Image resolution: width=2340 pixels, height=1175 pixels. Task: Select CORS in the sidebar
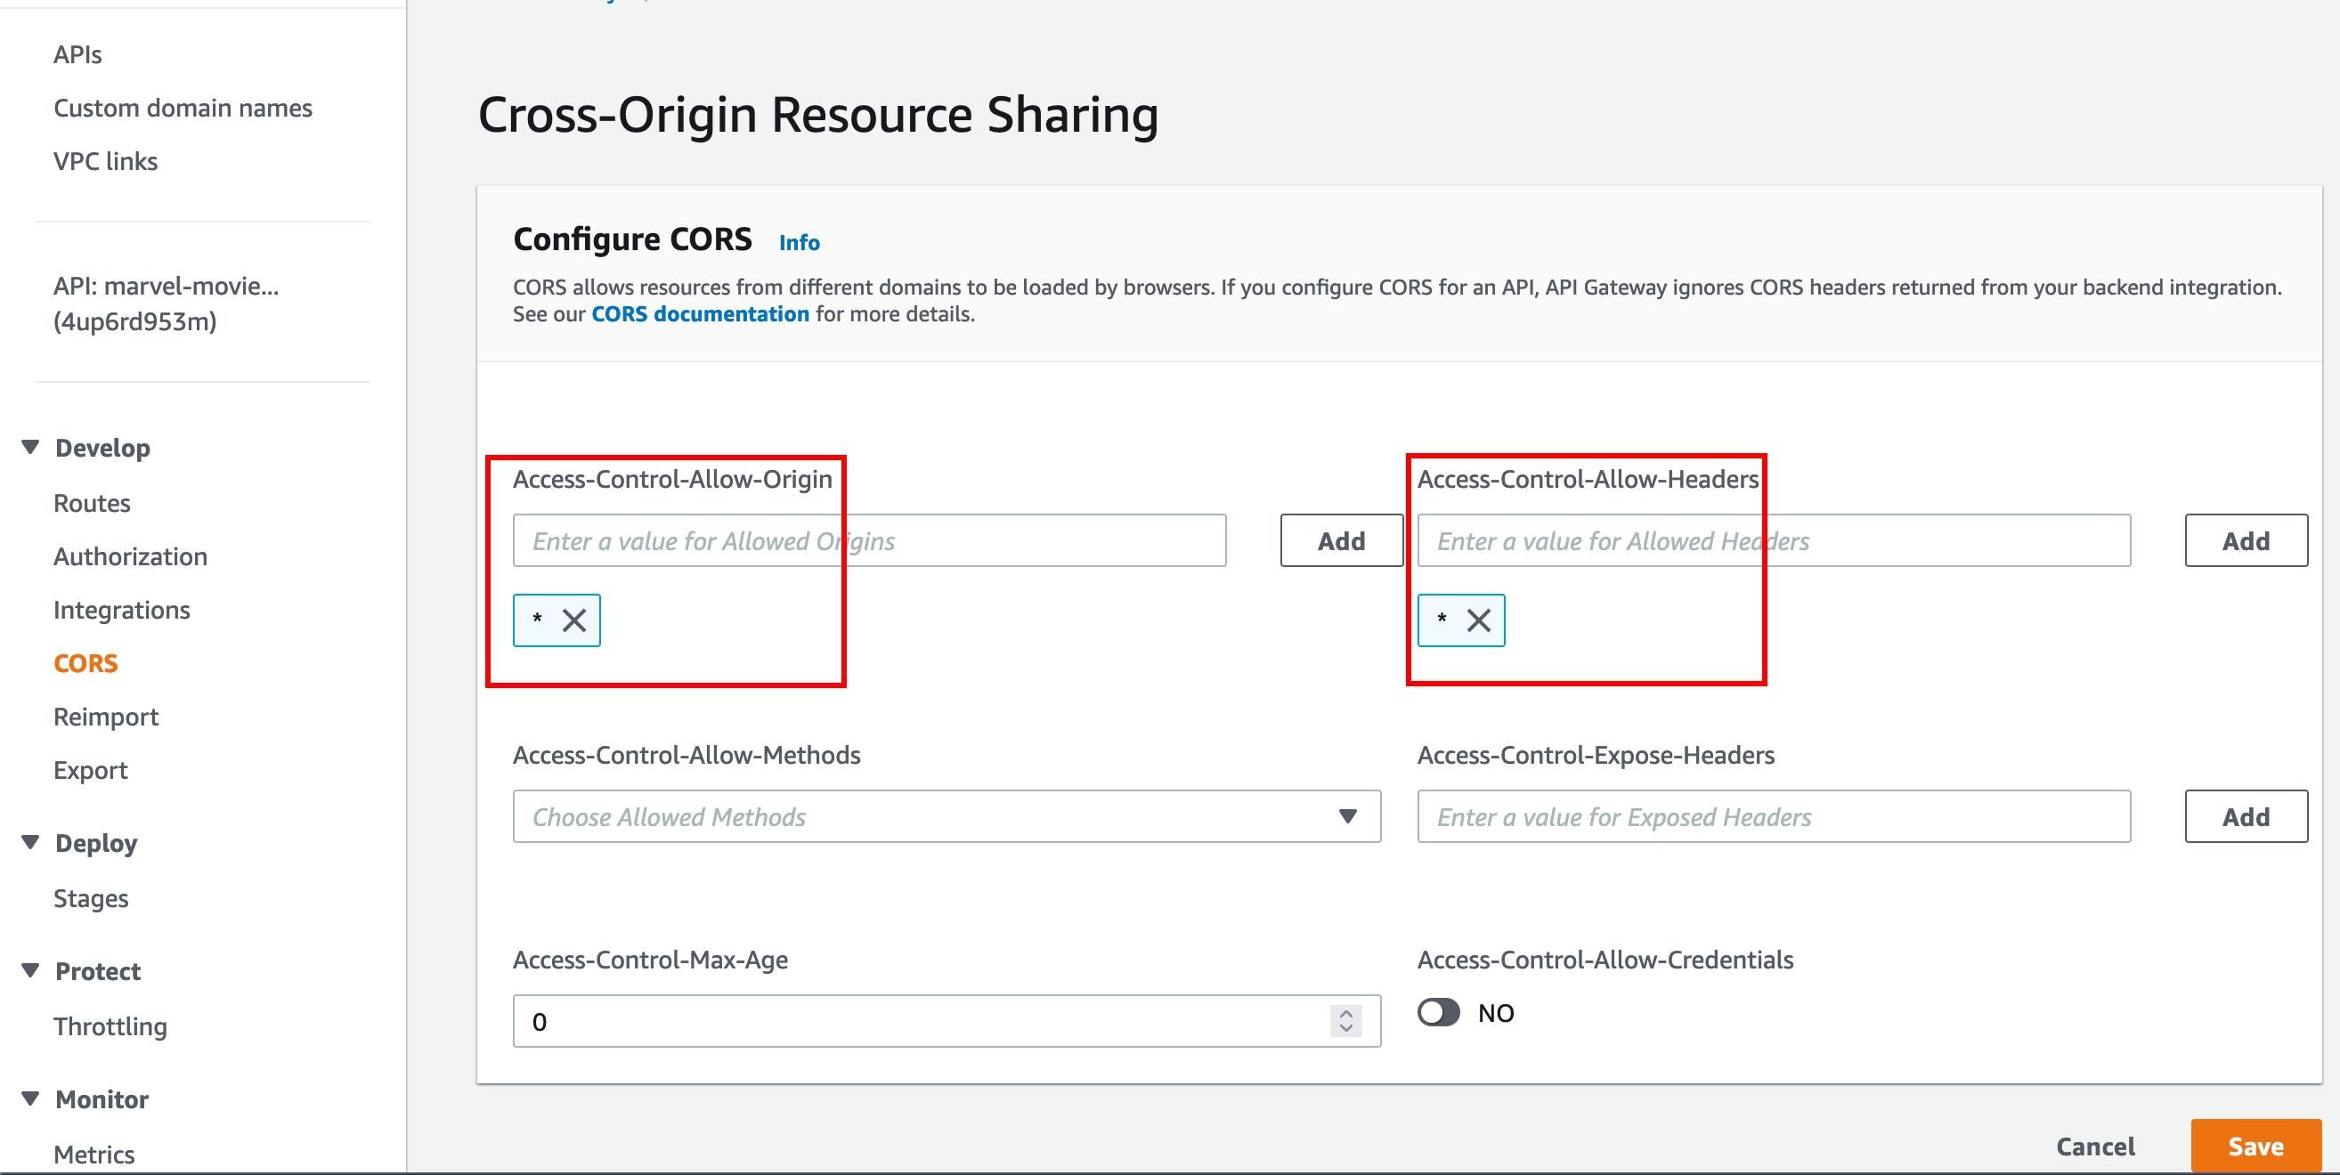(85, 663)
